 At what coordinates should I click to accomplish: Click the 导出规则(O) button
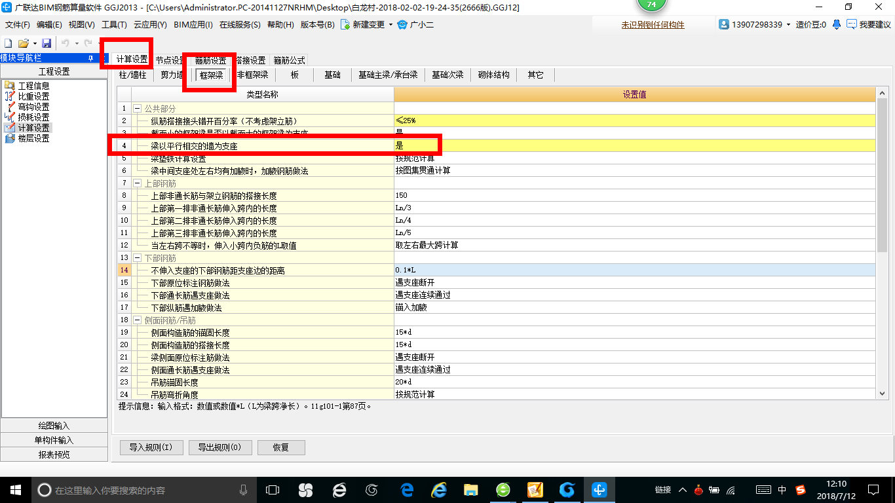click(x=219, y=447)
